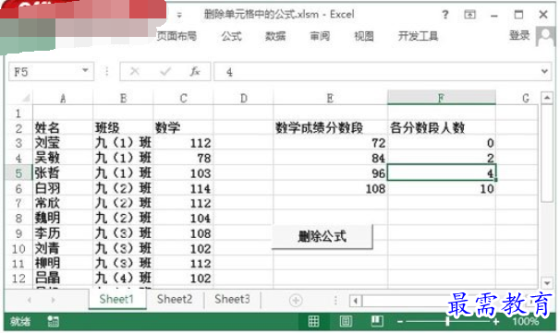Image resolution: width=560 pixels, height=333 pixels.
Task: Select row 5 header
Action: pyautogui.click(x=18, y=173)
